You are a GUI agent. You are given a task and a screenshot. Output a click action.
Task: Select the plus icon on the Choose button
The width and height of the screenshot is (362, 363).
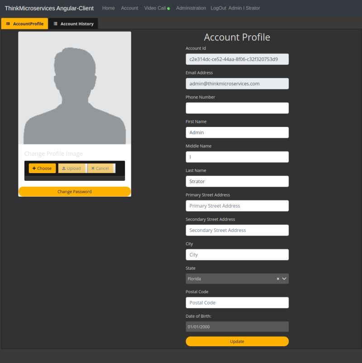click(x=34, y=168)
